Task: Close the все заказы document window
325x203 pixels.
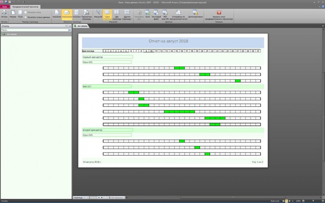Action: click(323, 26)
